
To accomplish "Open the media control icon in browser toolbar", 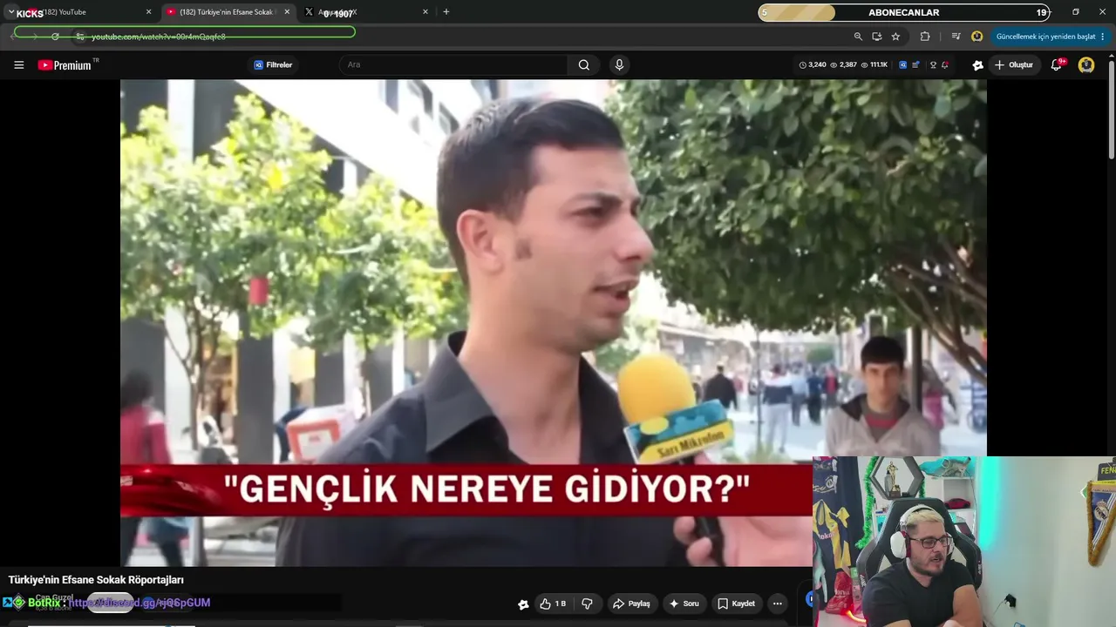I will click(x=956, y=37).
